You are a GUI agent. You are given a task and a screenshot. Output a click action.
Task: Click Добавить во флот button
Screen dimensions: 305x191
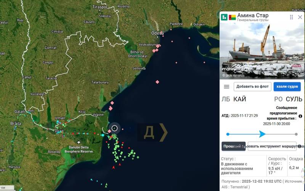[x=252, y=87]
